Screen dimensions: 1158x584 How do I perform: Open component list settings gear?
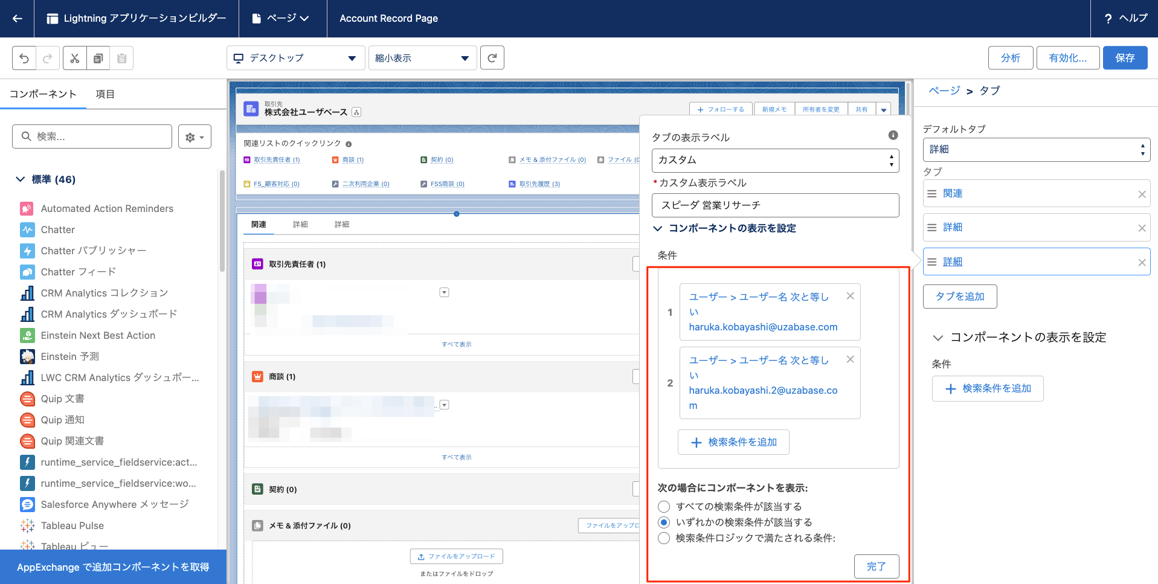(195, 137)
